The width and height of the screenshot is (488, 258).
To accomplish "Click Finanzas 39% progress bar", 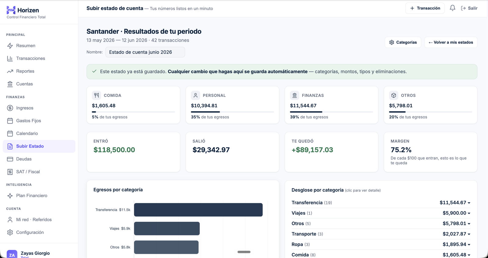I will click(331, 112).
